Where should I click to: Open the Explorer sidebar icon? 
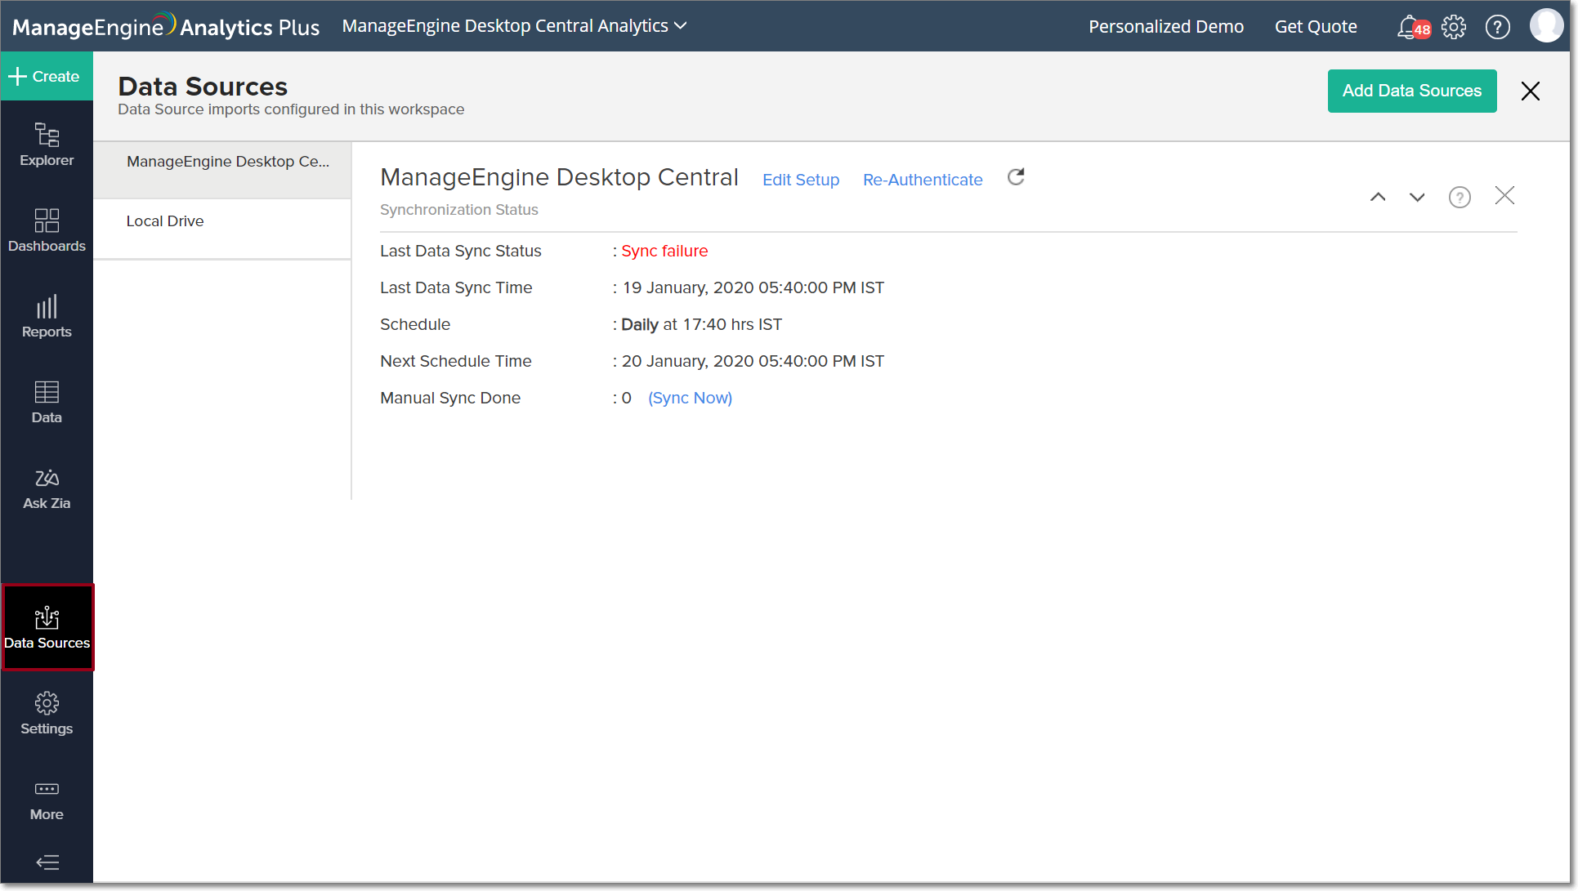pyautogui.click(x=47, y=145)
